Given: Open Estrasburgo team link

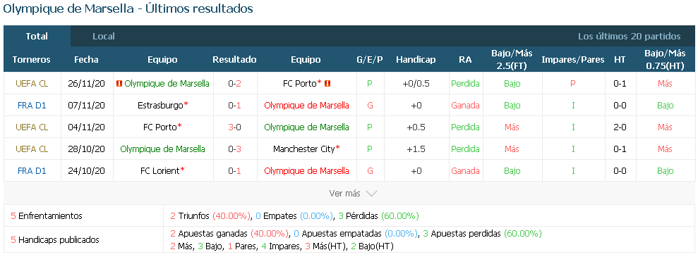Looking at the screenshot, I should pos(160,106).
